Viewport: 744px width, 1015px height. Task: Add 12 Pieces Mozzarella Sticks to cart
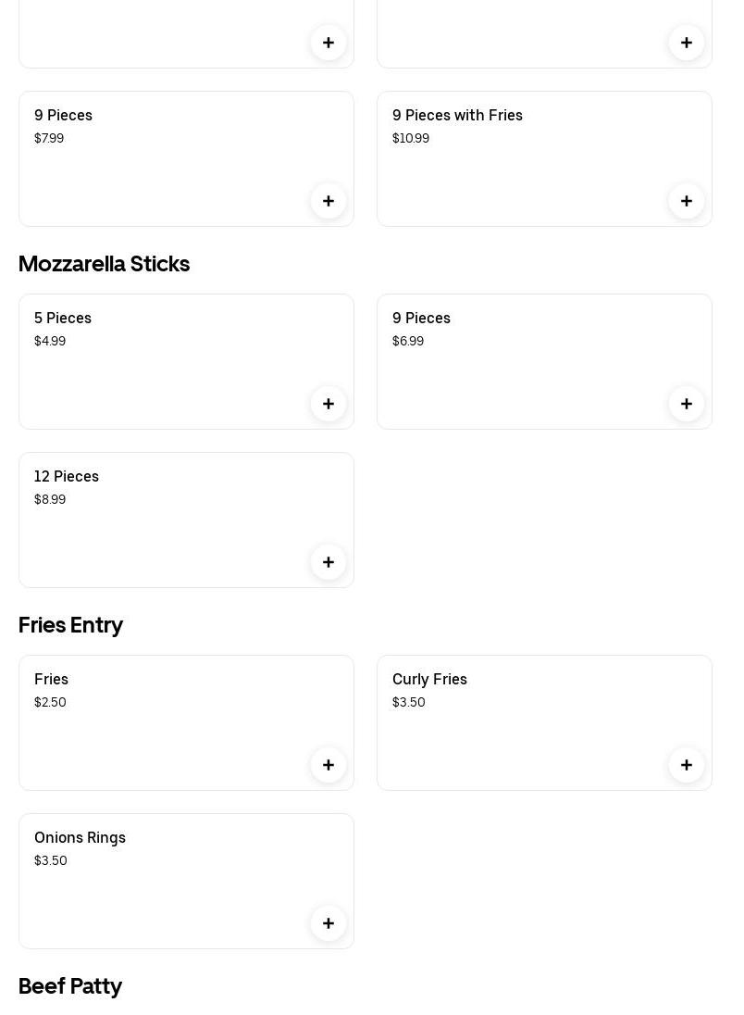329,562
